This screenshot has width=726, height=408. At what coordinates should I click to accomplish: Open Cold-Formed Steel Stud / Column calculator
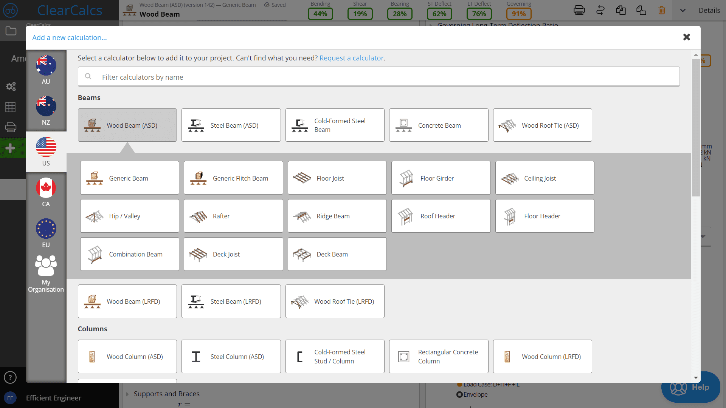tap(335, 356)
